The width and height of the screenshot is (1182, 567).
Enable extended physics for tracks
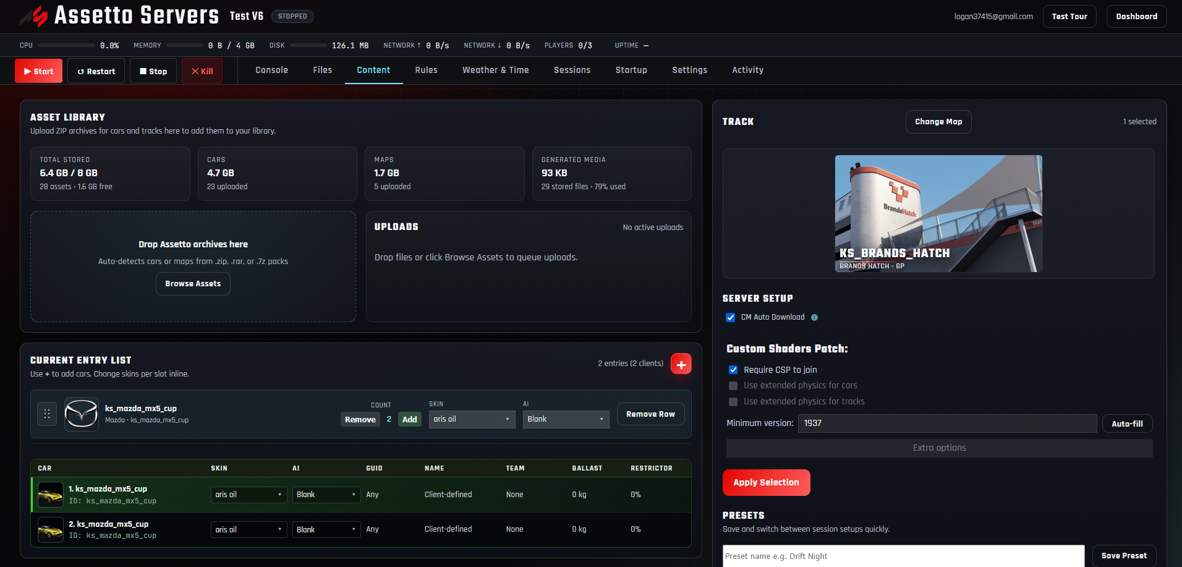coord(733,402)
